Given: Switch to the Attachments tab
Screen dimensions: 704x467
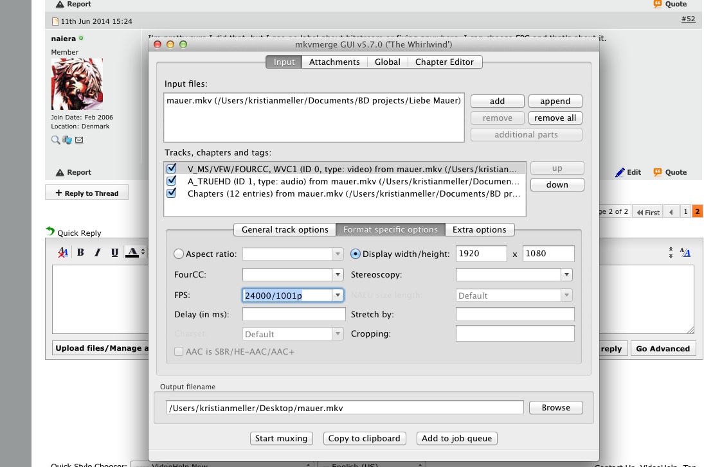Looking at the screenshot, I should click(x=334, y=62).
